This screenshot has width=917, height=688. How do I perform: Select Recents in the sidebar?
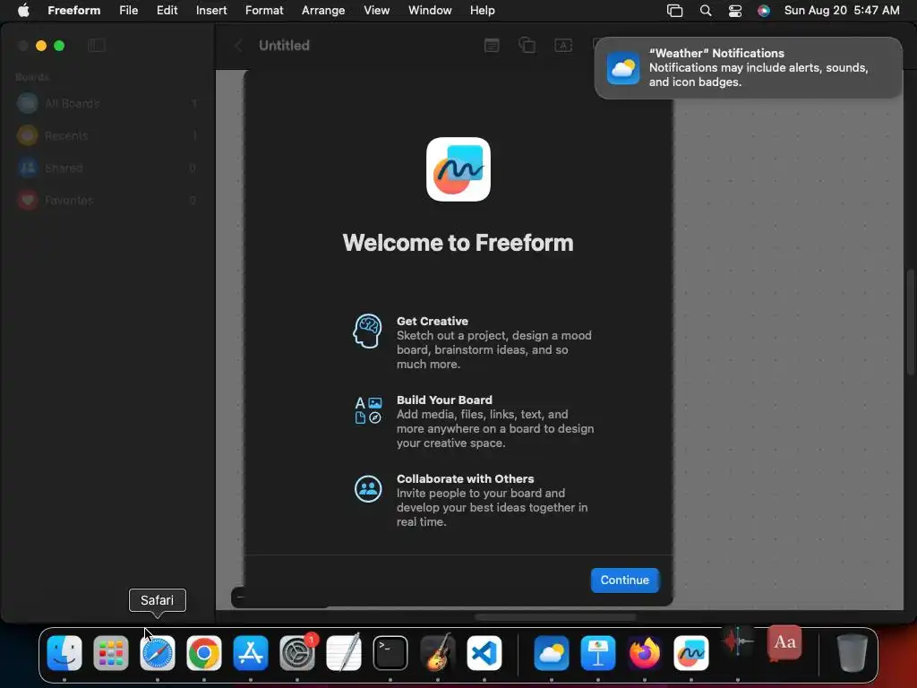[x=108, y=135]
